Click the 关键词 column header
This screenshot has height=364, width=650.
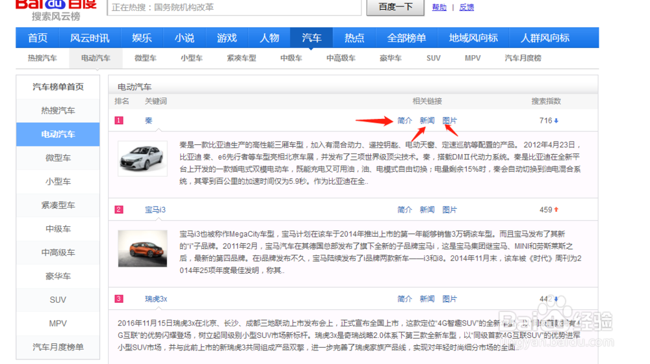156,101
